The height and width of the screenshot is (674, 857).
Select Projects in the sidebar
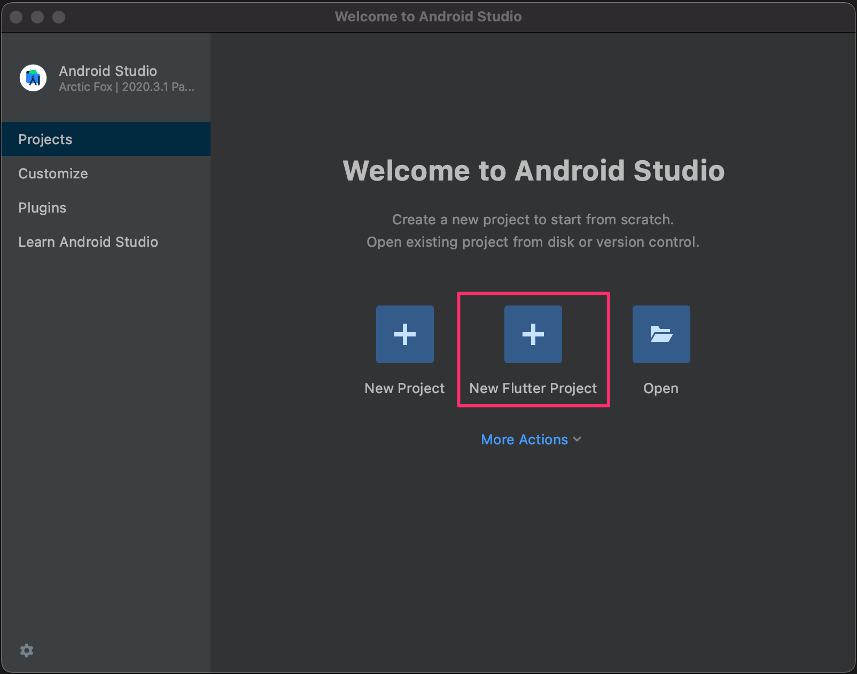click(x=45, y=139)
